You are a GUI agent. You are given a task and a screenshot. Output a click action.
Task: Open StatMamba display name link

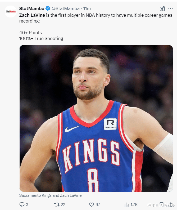pyautogui.click(x=32, y=9)
